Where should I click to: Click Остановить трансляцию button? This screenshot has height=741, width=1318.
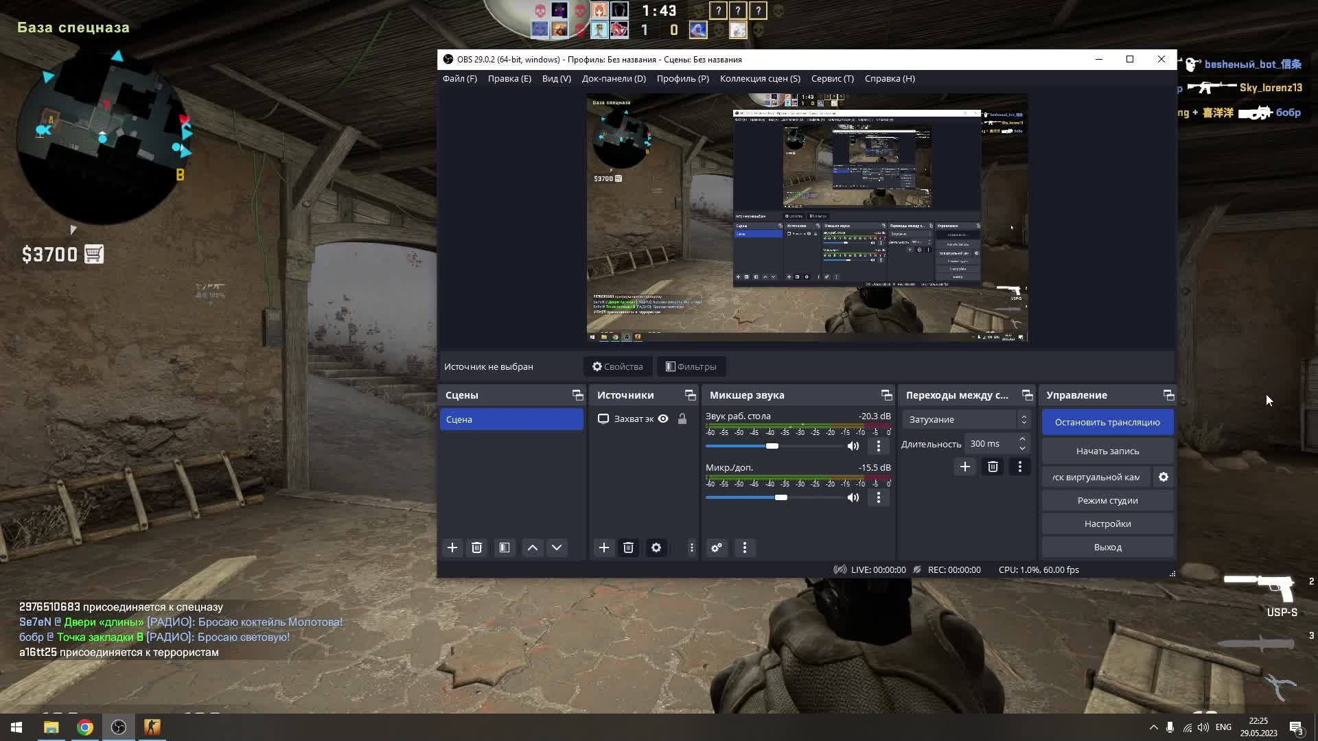tap(1107, 422)
